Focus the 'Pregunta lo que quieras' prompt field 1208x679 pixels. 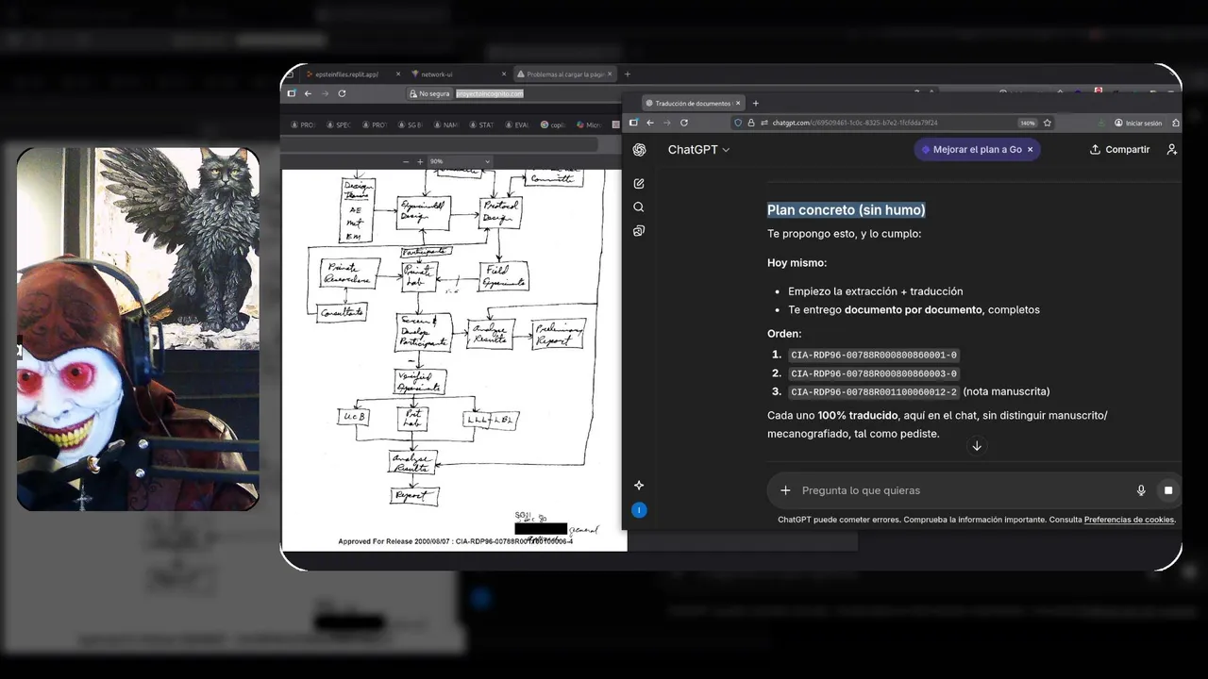pos(963,490)
